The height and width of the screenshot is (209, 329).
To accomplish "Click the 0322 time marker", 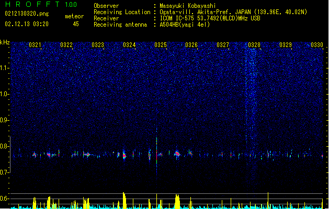I will point(66,45).
